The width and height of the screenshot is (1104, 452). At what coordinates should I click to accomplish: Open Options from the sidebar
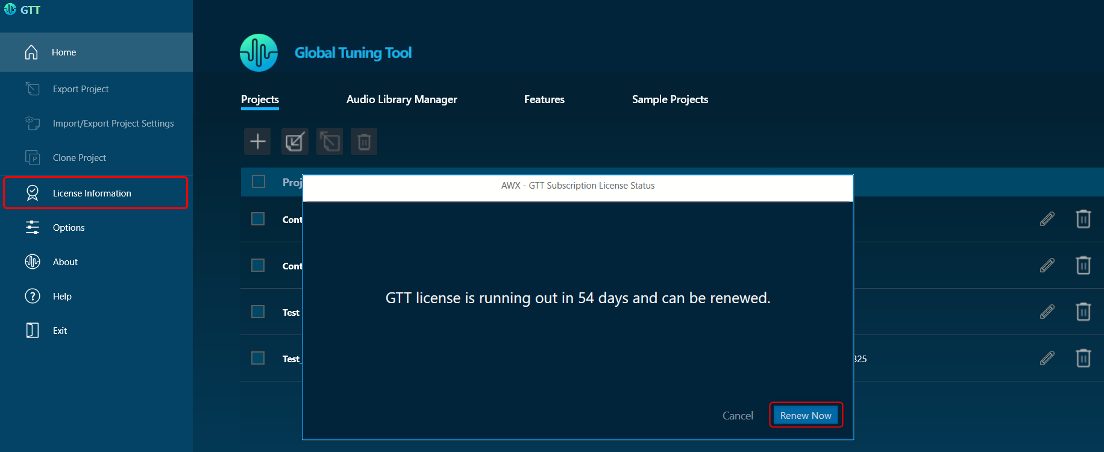tap(69, 228)
